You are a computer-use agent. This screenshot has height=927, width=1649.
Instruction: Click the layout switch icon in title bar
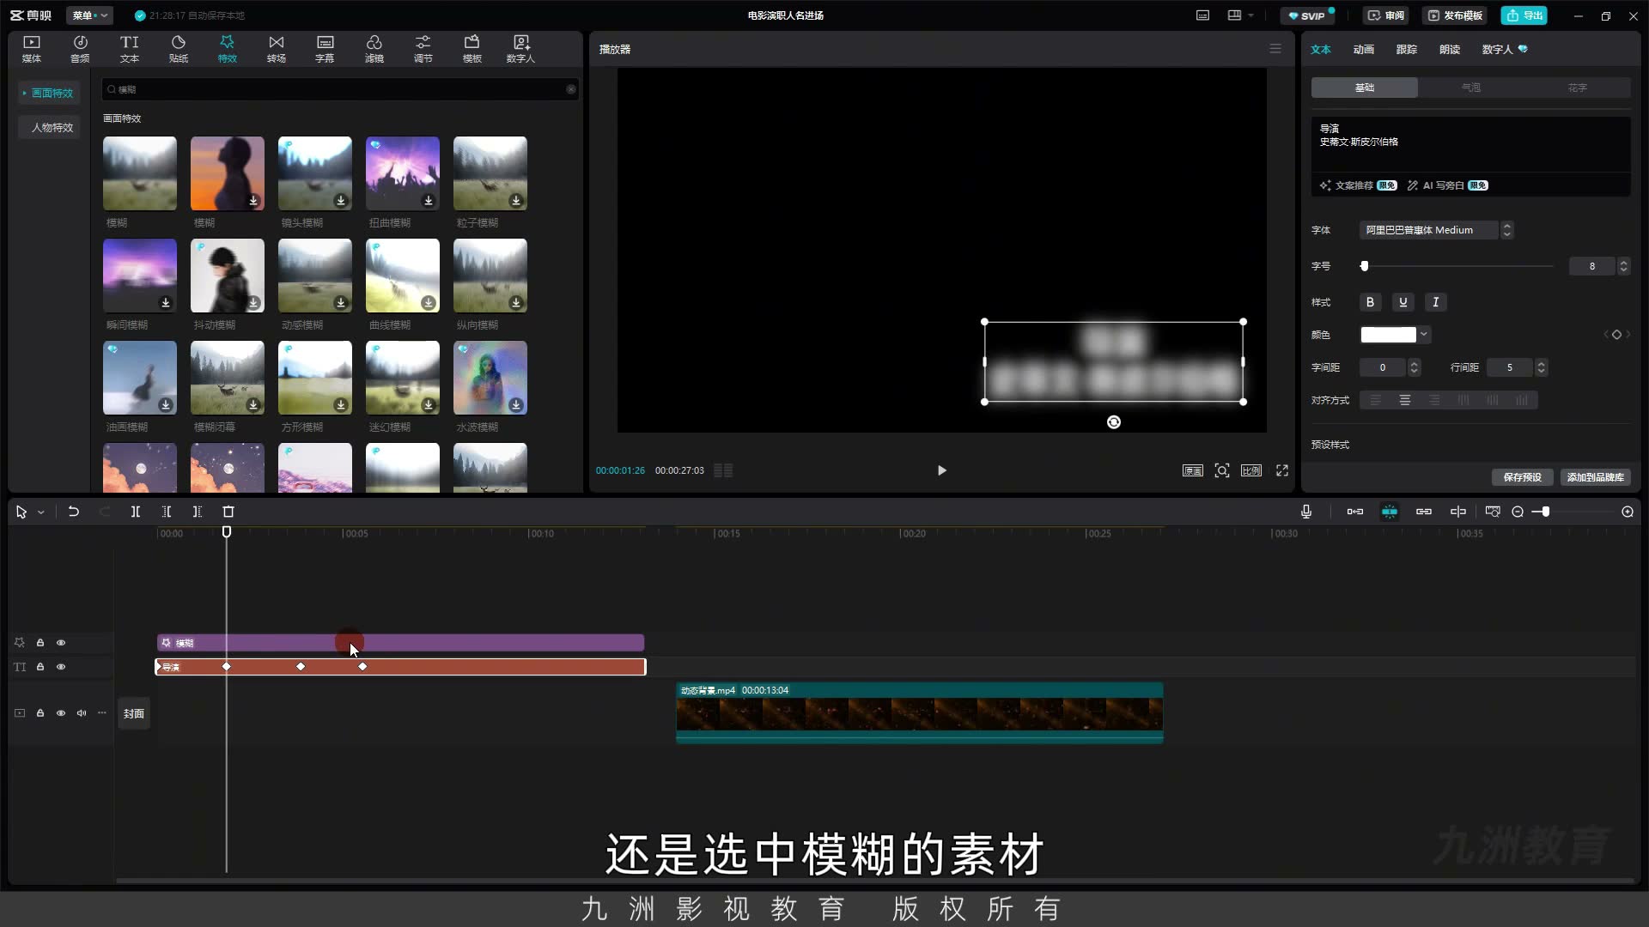pyautogui.click(x=1235, y=15)
